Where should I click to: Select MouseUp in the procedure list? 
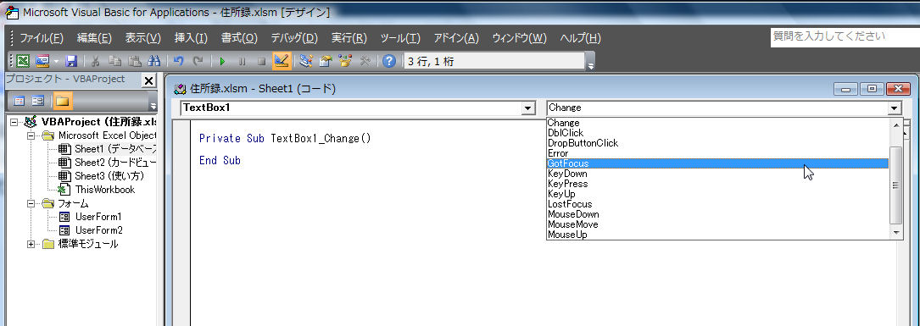717,235
